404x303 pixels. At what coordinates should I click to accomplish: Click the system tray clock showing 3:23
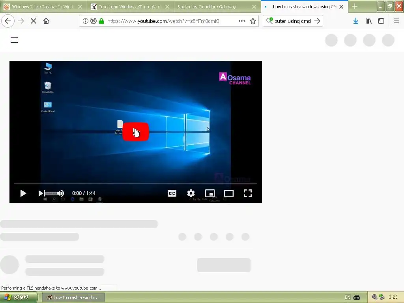pyautogui.click(x=393, y=297)
